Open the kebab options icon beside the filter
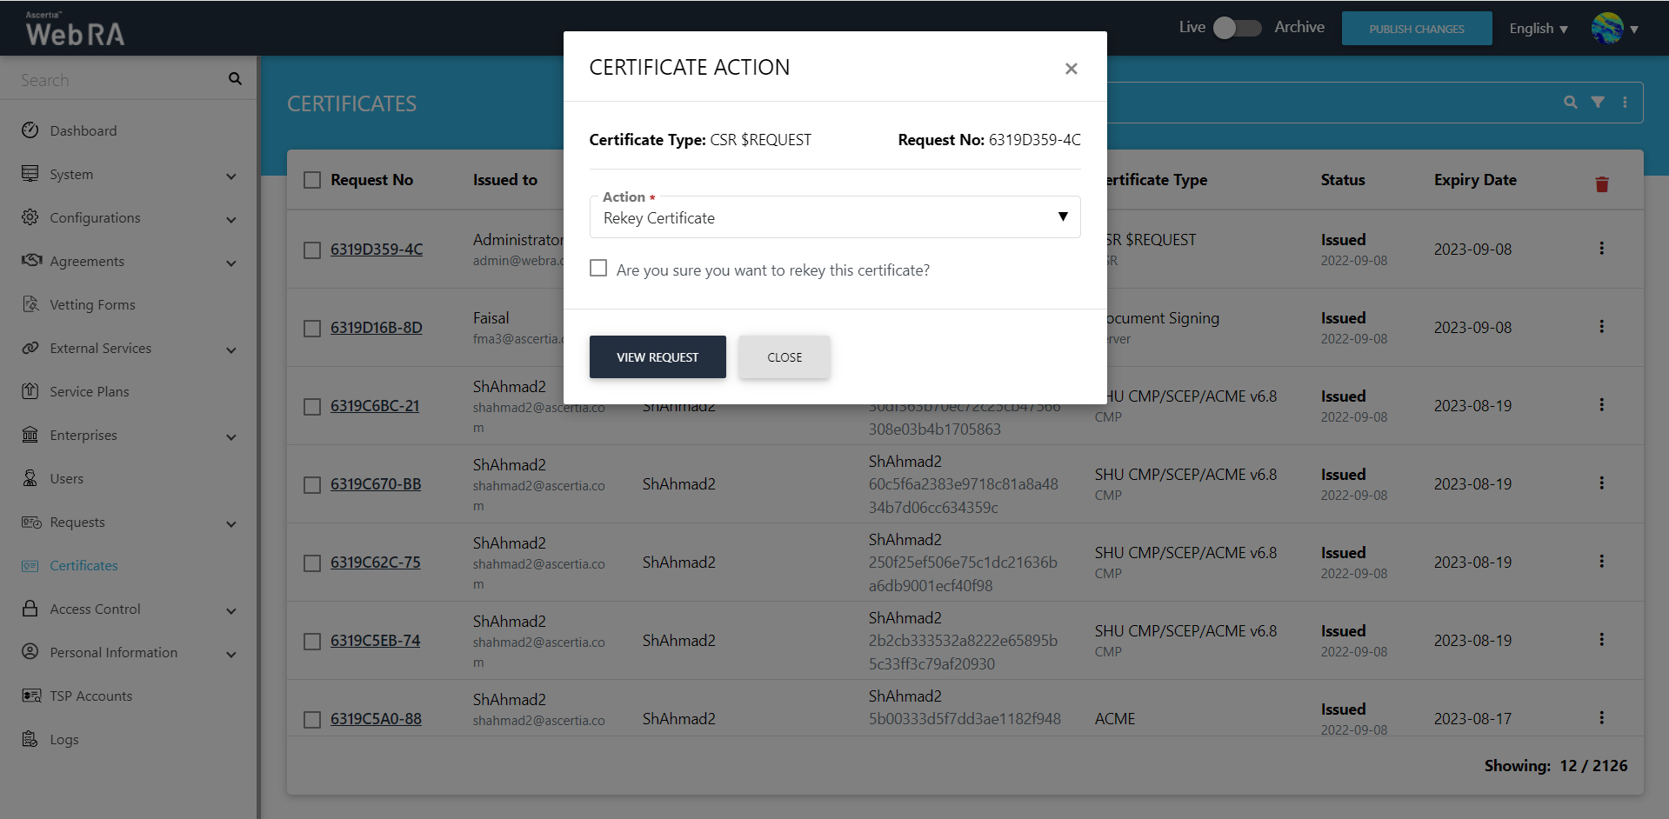1669x819 pixels. click(x=1625, y=103)
